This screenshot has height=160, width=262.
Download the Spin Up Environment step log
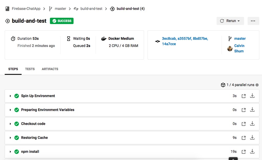pyautogui.click(x=252, y=96)
